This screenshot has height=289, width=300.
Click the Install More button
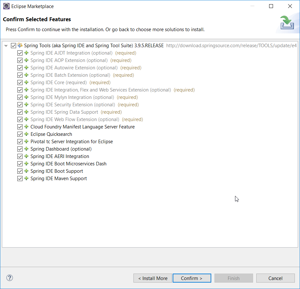[153, 278]
